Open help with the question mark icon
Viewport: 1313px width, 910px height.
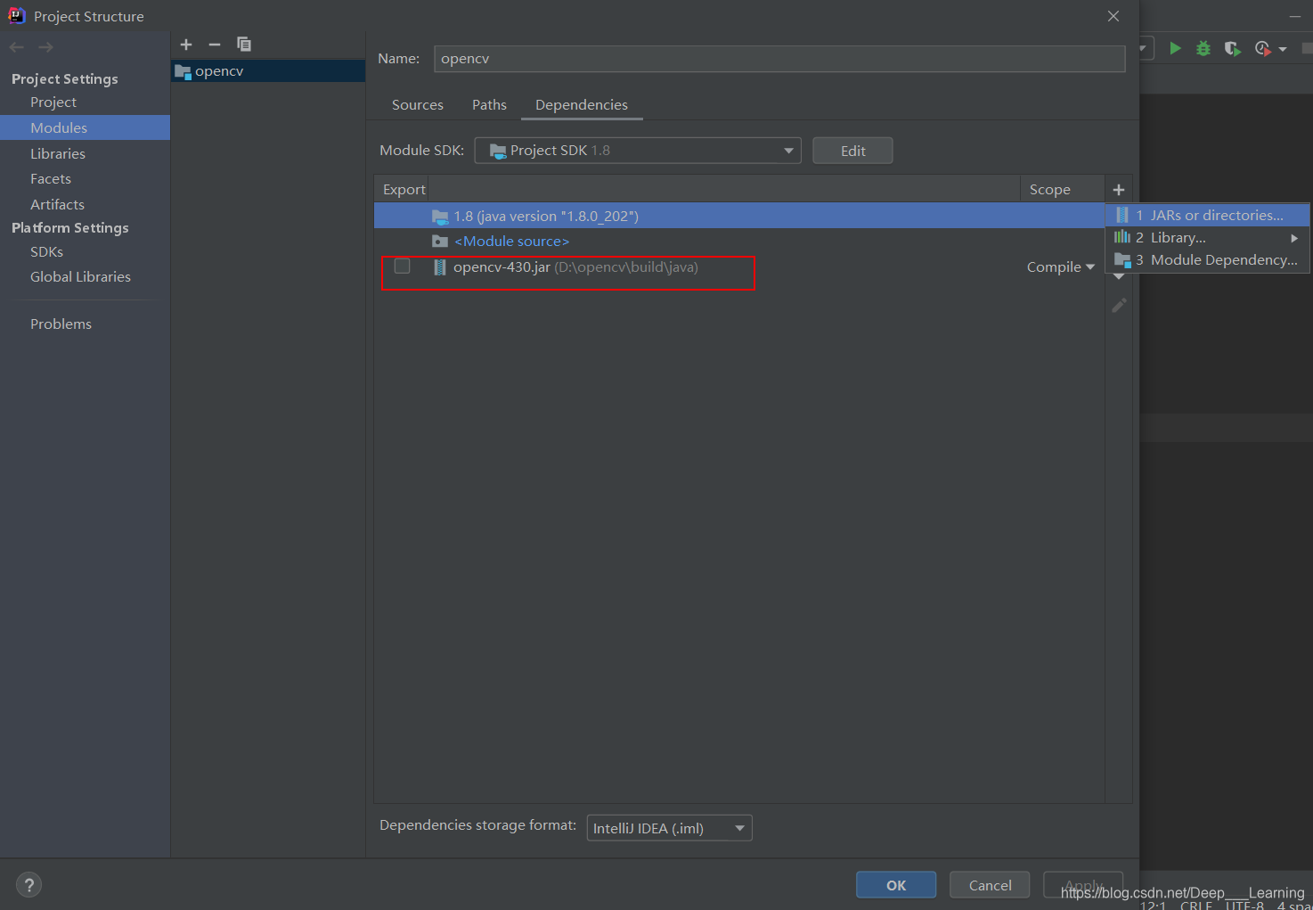(x=29, y=885)
